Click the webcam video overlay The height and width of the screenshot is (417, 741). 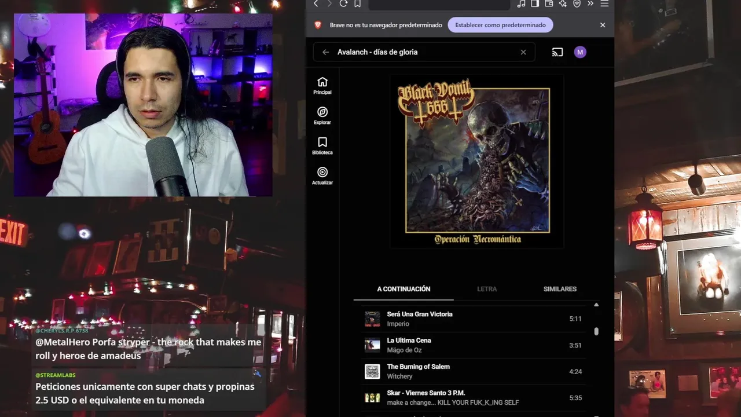[x=143, y=105]
